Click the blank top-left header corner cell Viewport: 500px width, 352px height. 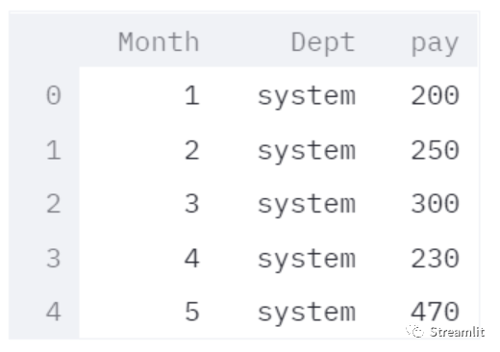pyautogui.click(x=44, y=40)
